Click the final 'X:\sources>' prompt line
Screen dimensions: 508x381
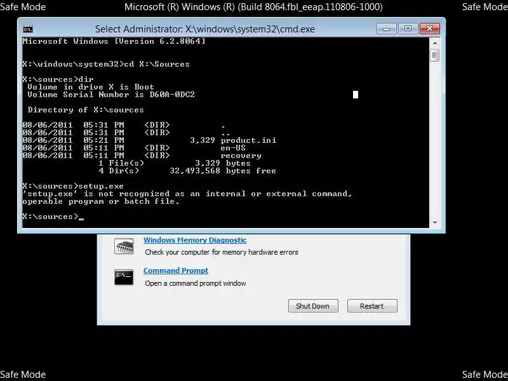(x=53, y=217)
